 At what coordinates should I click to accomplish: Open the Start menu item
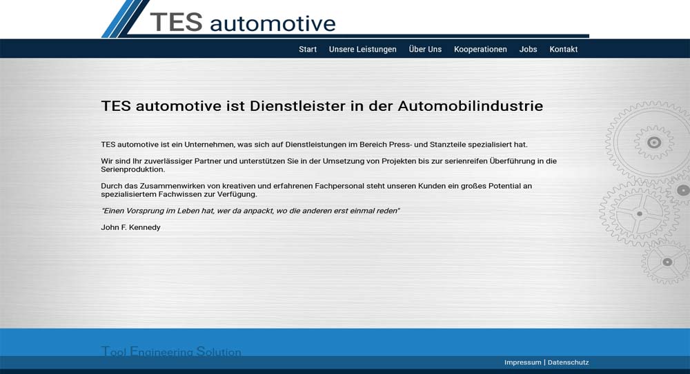point(308,49)
